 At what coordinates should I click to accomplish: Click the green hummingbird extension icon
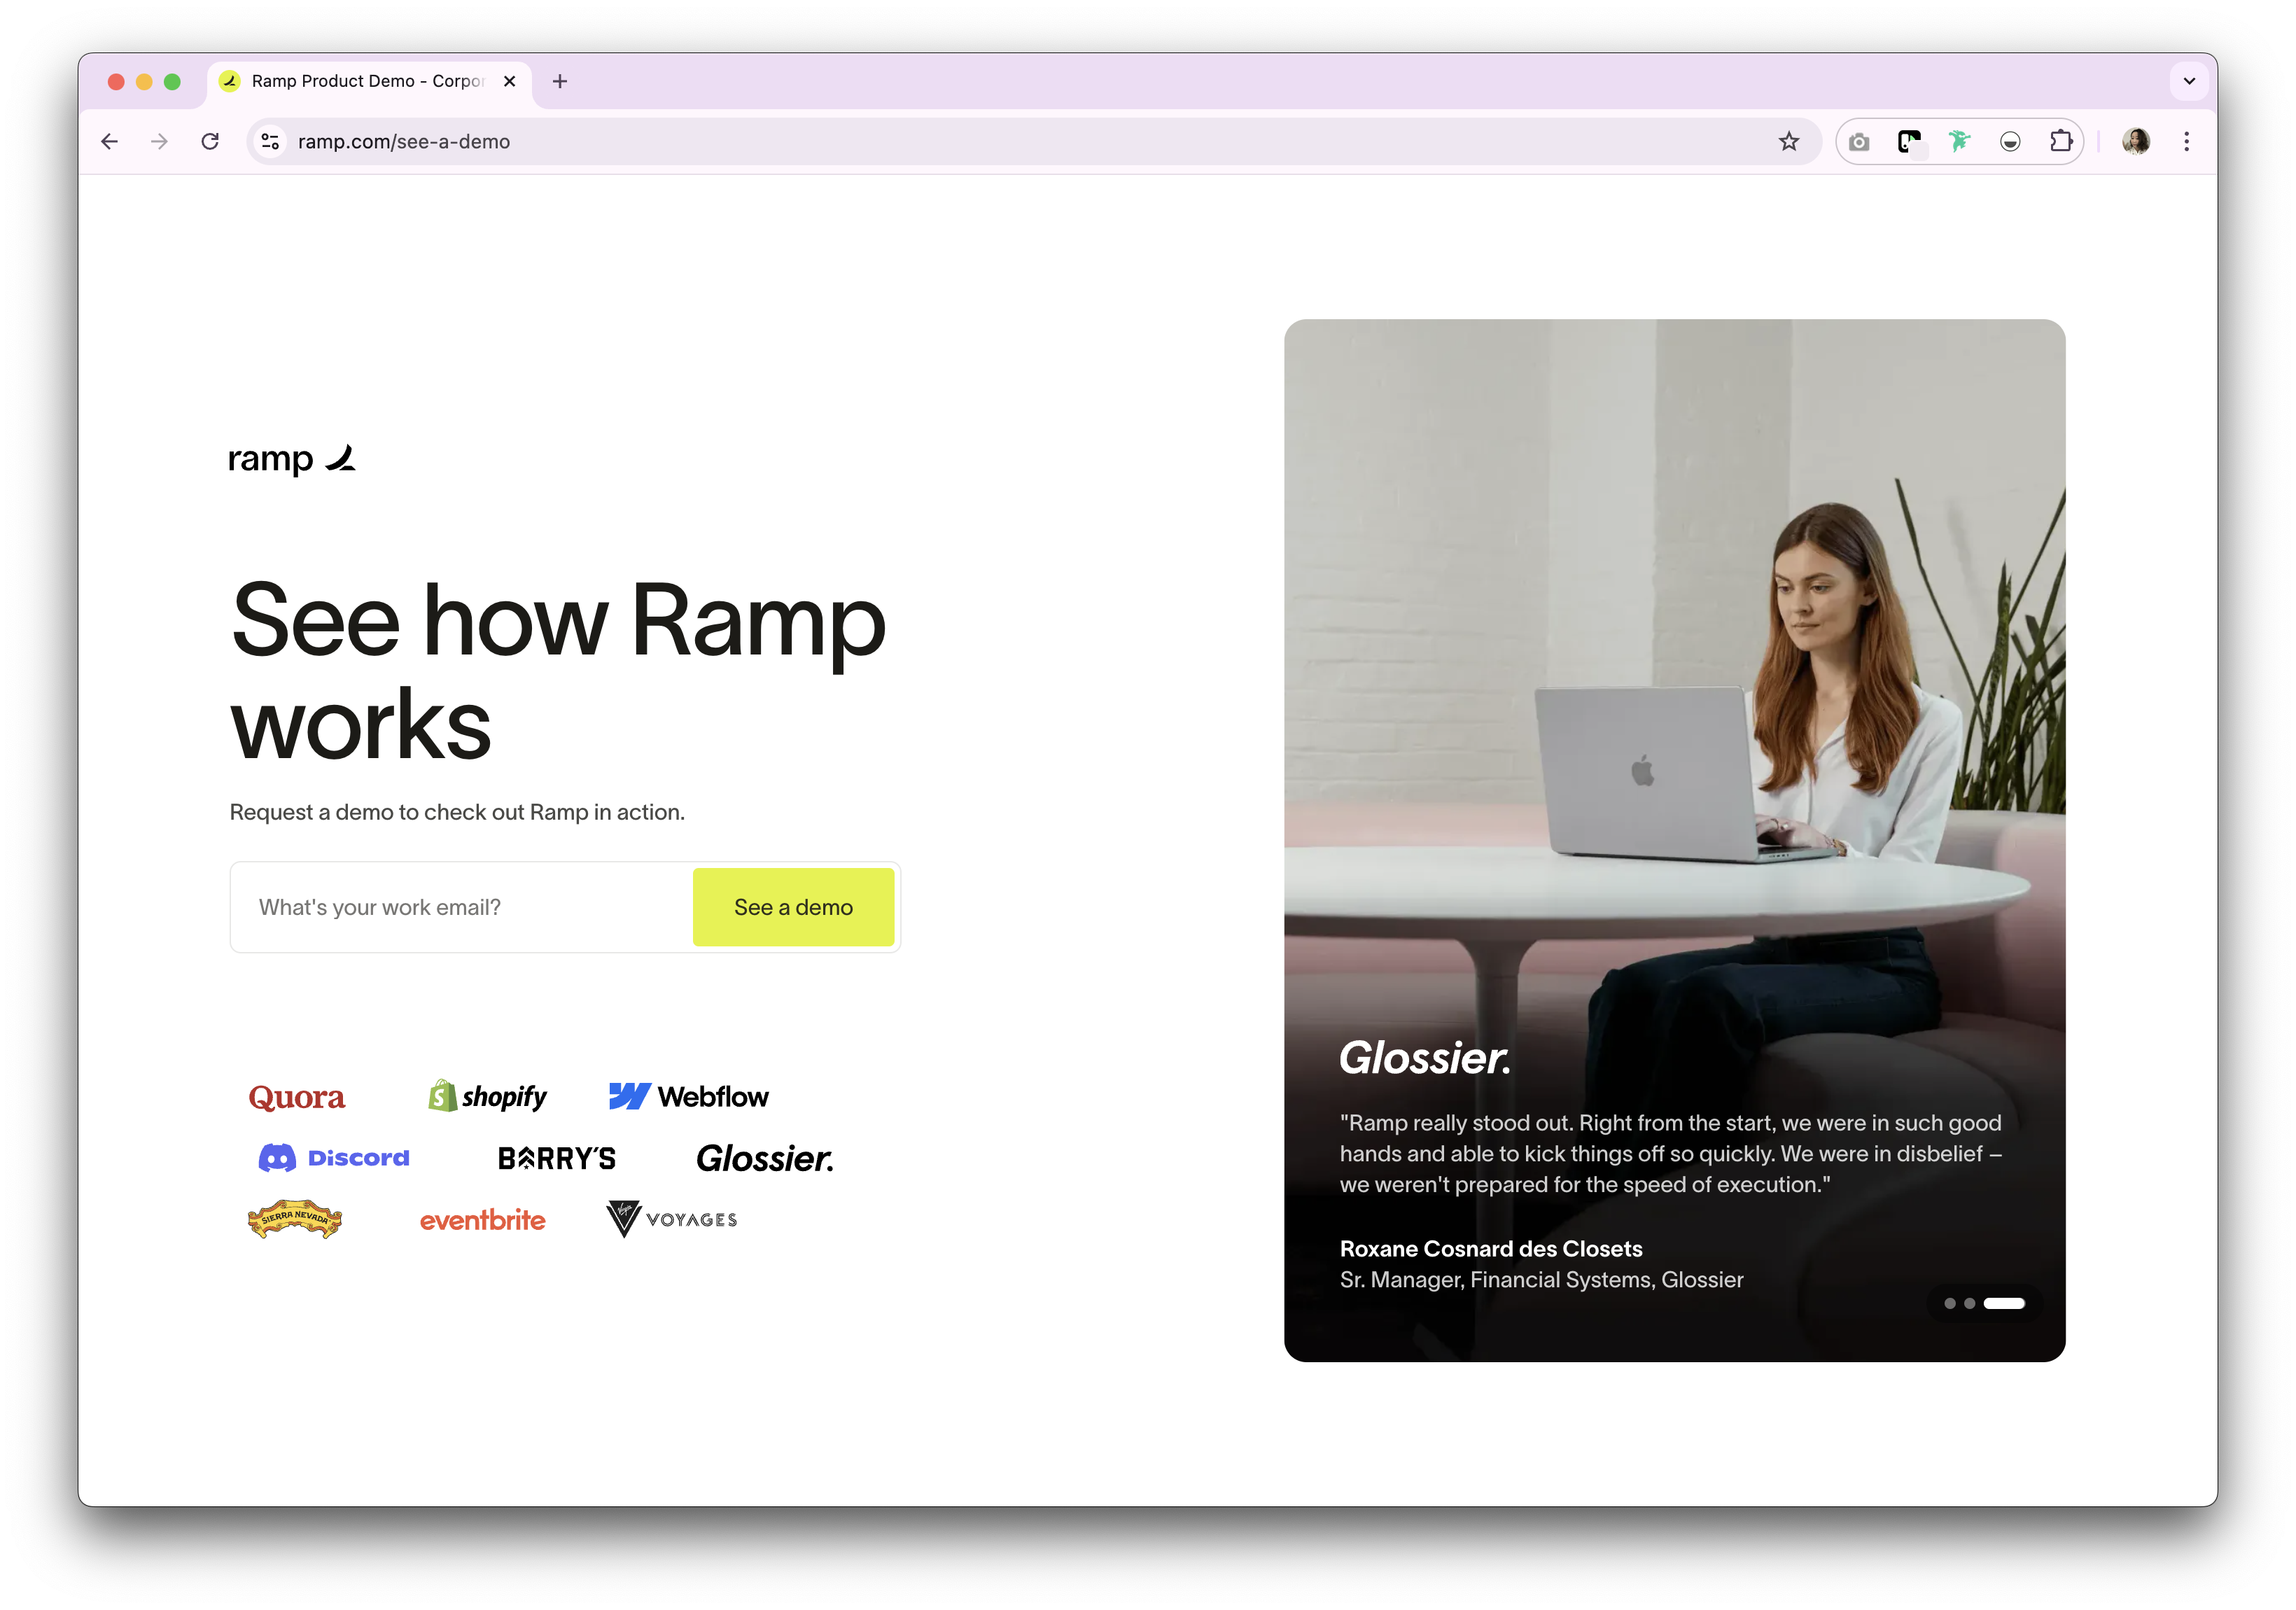(x=1959, y=142)
